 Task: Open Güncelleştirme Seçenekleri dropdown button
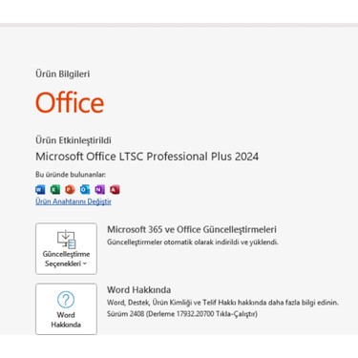point(66,248)
